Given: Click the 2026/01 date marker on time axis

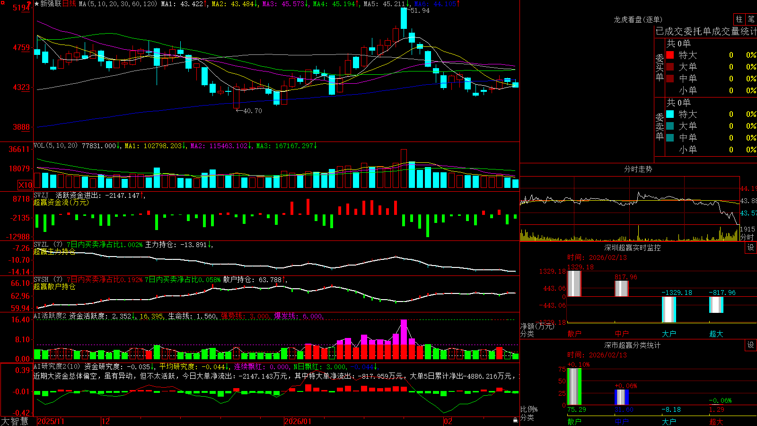Looking at the screenshot, I should (x=298, y=421).
